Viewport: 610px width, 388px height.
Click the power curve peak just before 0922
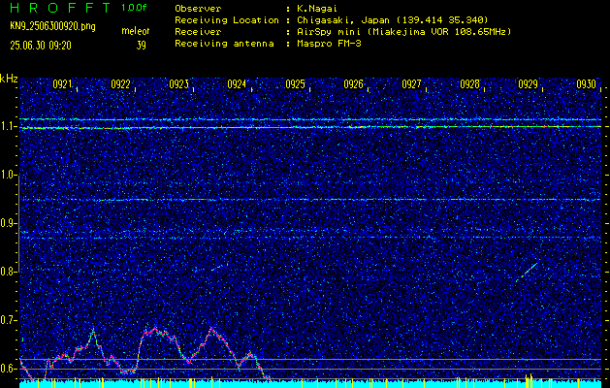click(x=93, y=331)
